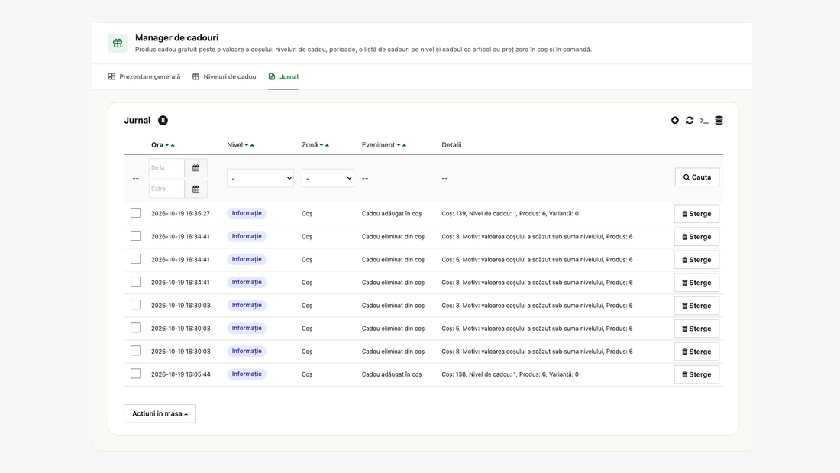
Task: Click Sterge for Coș: 3 at 16:34:41
Action: [x=696, y=237]
